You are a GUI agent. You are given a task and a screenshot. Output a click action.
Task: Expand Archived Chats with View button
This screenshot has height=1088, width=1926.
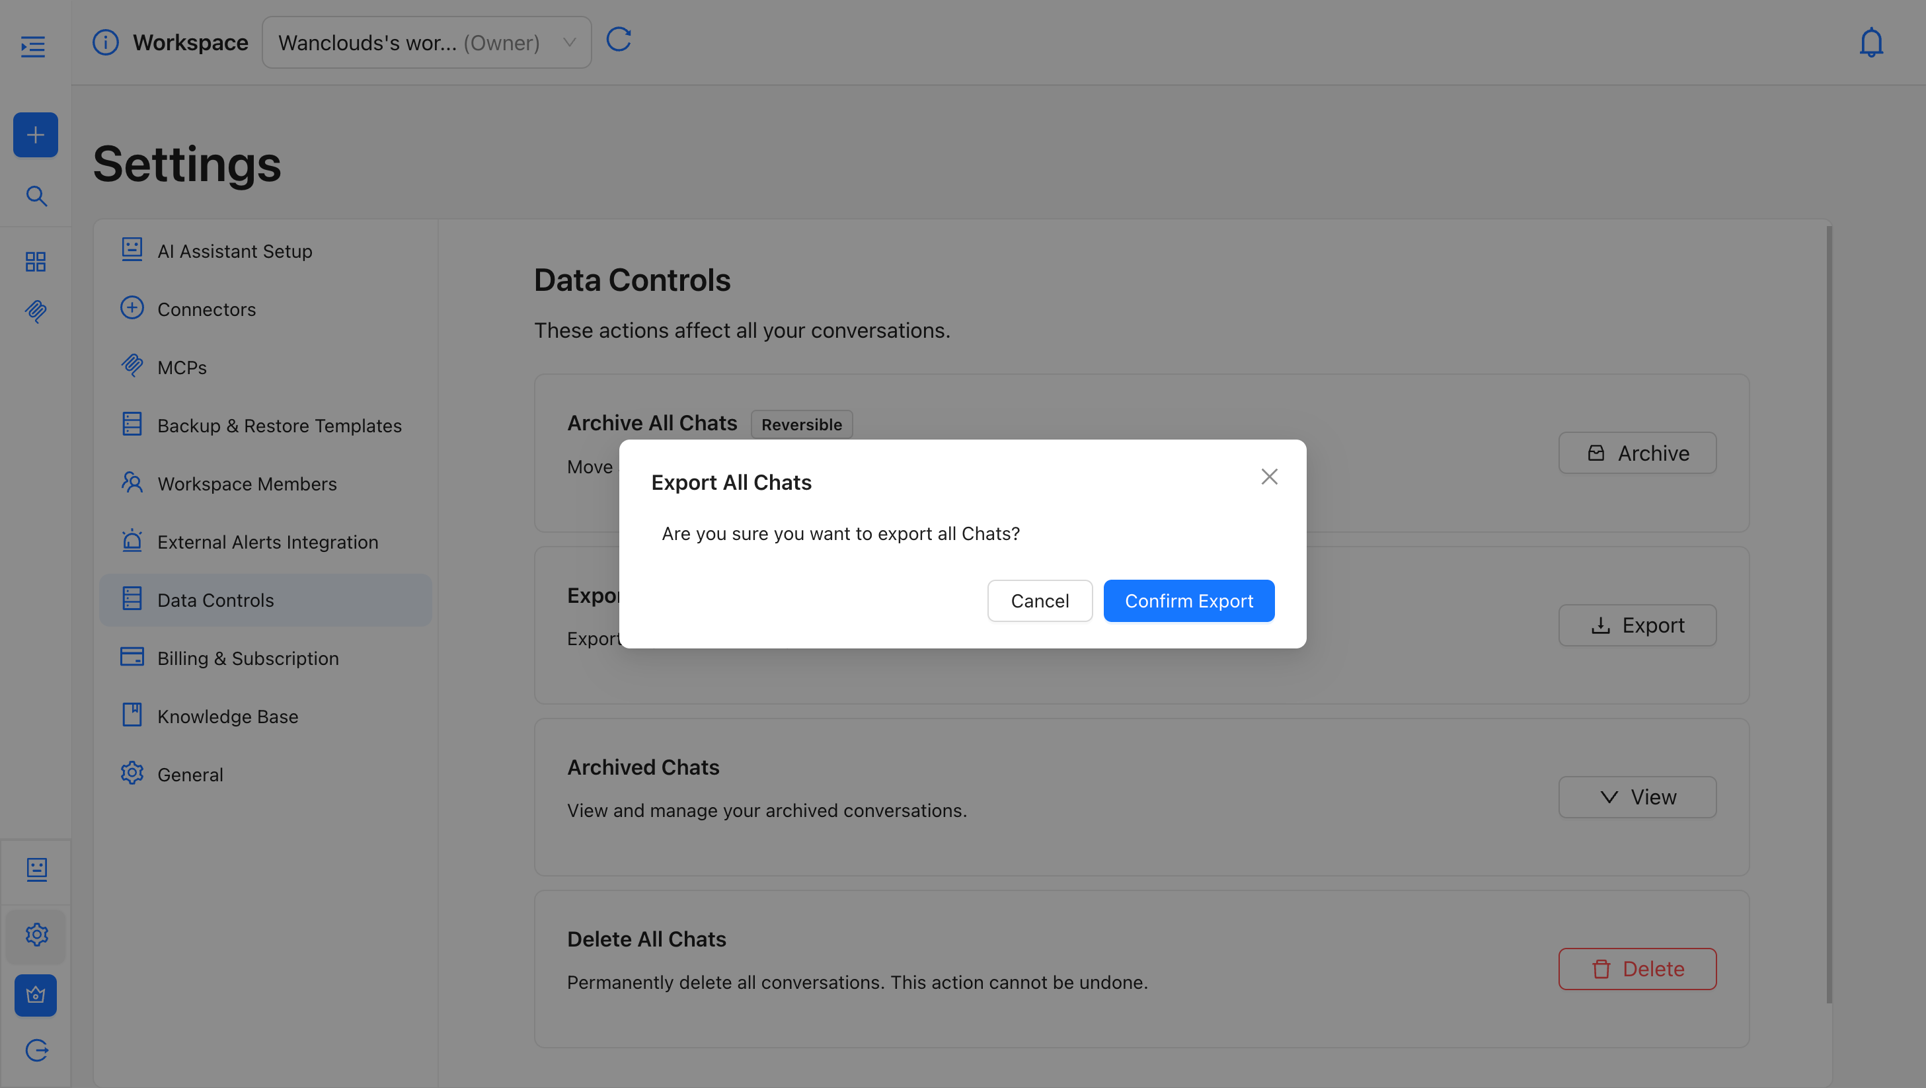[x=1637, y=797]
